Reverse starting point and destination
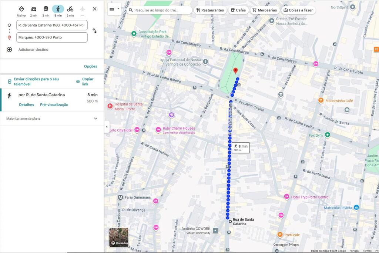379x253 pixels. (94, 31)
